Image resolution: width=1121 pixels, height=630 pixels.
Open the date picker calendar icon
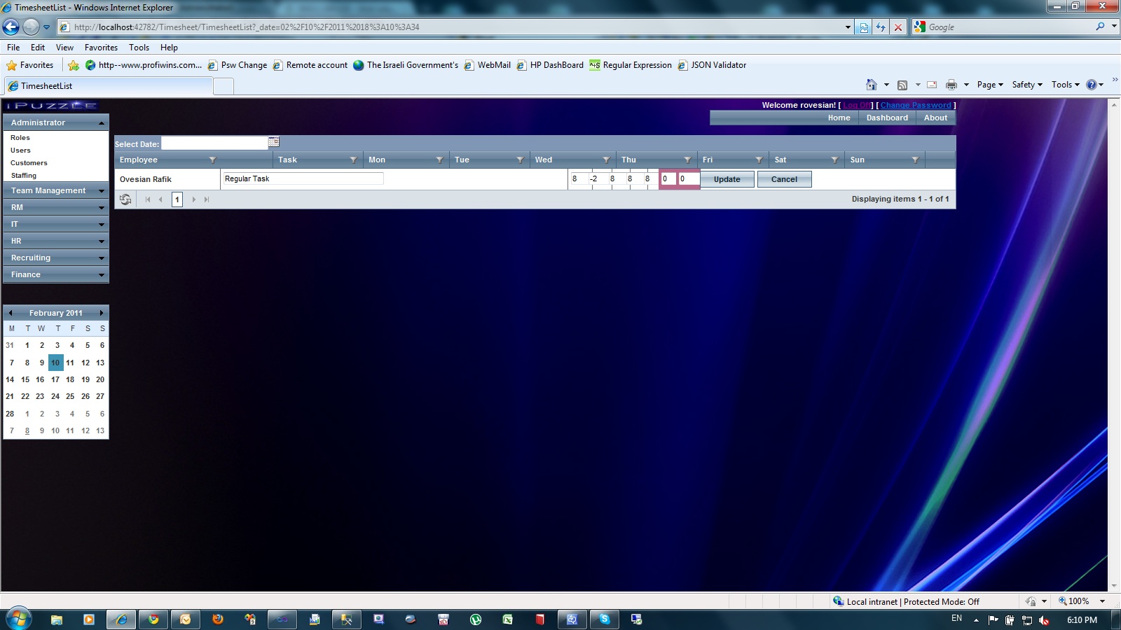274,142
